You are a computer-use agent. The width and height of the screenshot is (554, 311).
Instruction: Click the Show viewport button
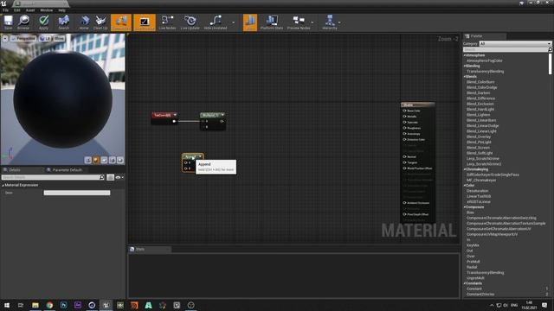click(59, 38)
